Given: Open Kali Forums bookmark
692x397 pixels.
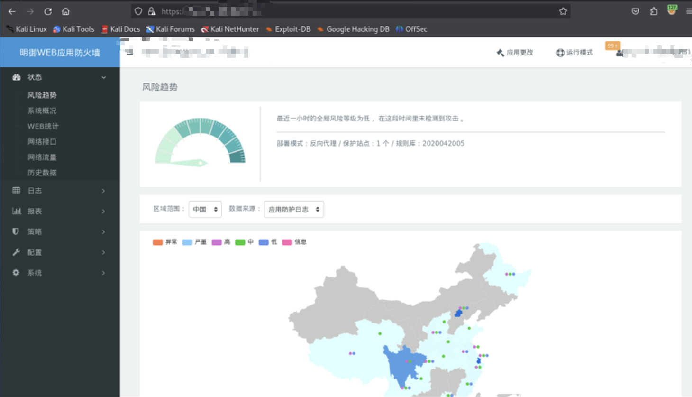Looking at the screenshot, I should (170, 29).
